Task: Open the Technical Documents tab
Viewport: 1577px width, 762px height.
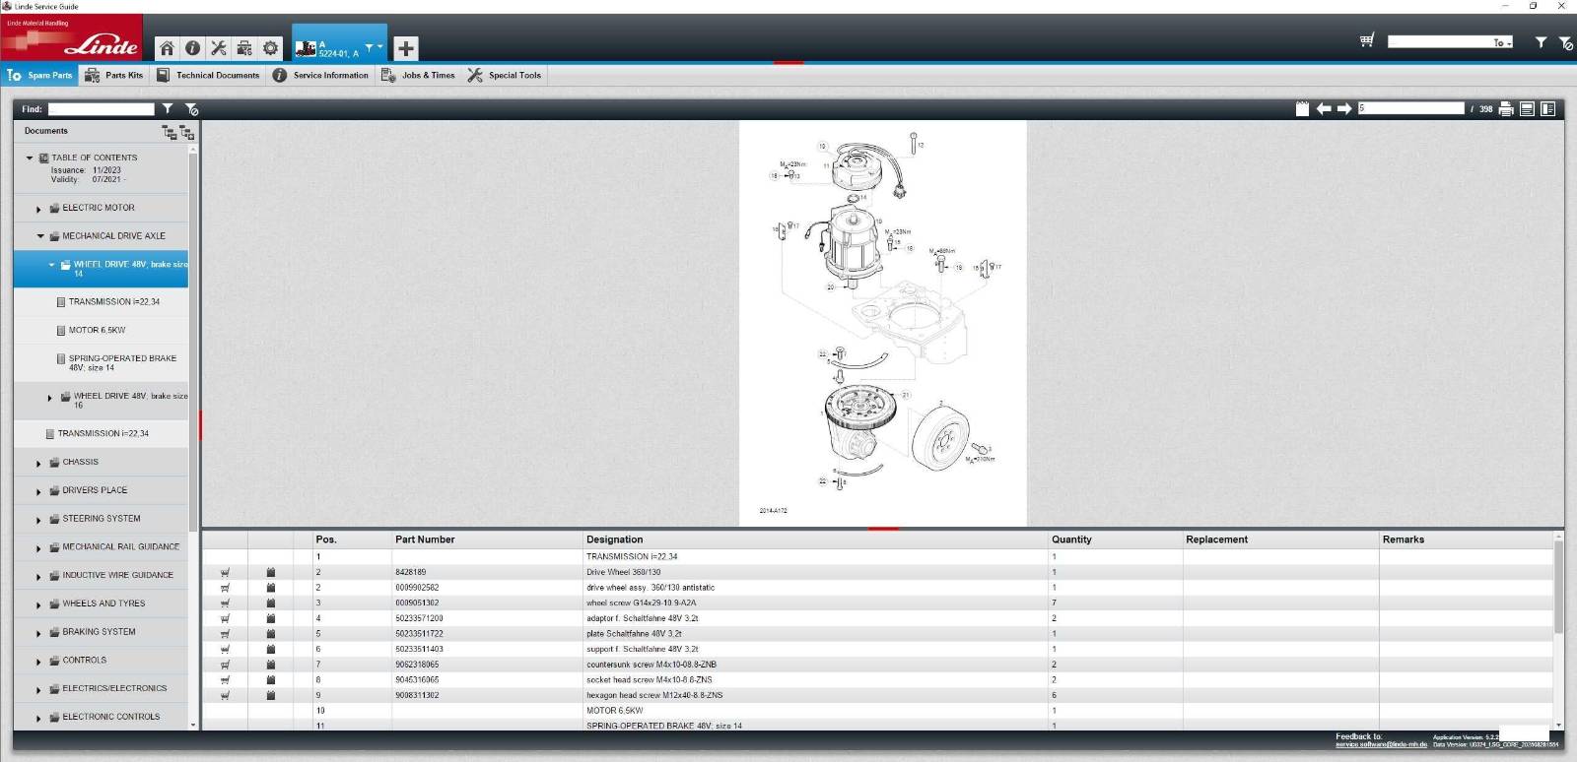Action: tap(208, 75)
